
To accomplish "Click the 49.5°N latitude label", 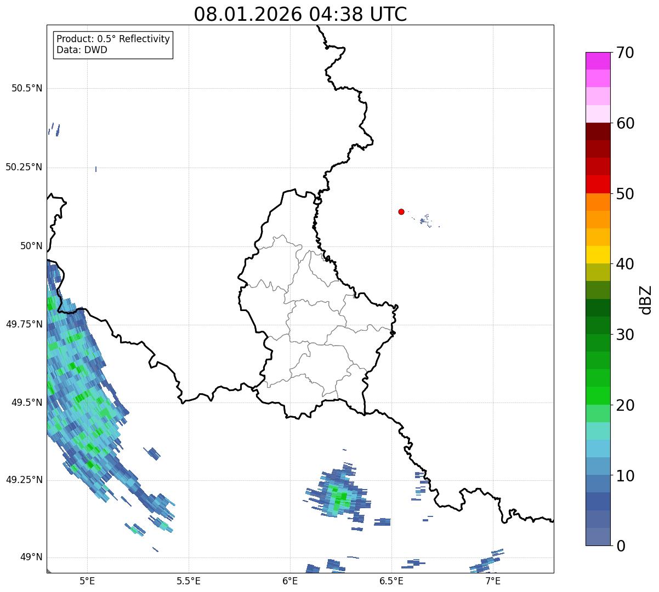I will tap(27, 403).
